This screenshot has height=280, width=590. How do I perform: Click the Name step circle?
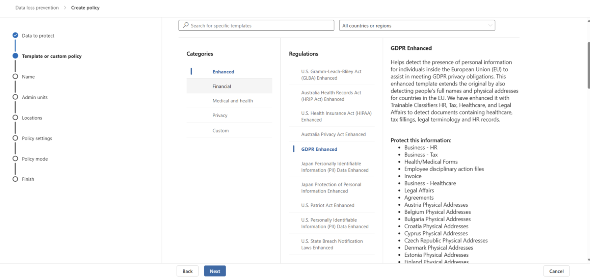pos(15,76)
